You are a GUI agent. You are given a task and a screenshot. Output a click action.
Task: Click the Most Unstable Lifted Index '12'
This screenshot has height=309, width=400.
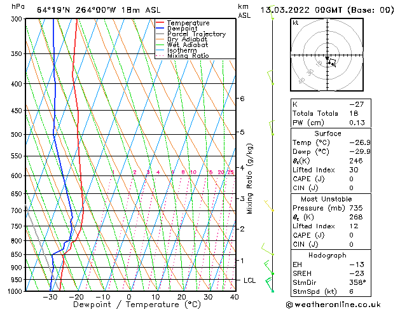[x=354, y=226]
